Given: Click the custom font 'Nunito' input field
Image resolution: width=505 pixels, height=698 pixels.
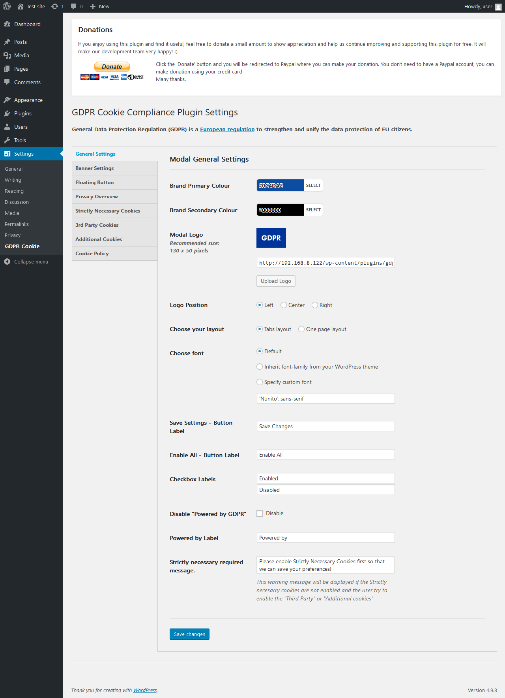Looking at the screenshot, I should pyautogui.click(x=325, y=399).
